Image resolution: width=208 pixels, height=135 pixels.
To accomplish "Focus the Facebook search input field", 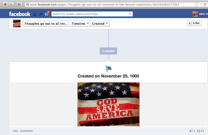I will point(89,14).
